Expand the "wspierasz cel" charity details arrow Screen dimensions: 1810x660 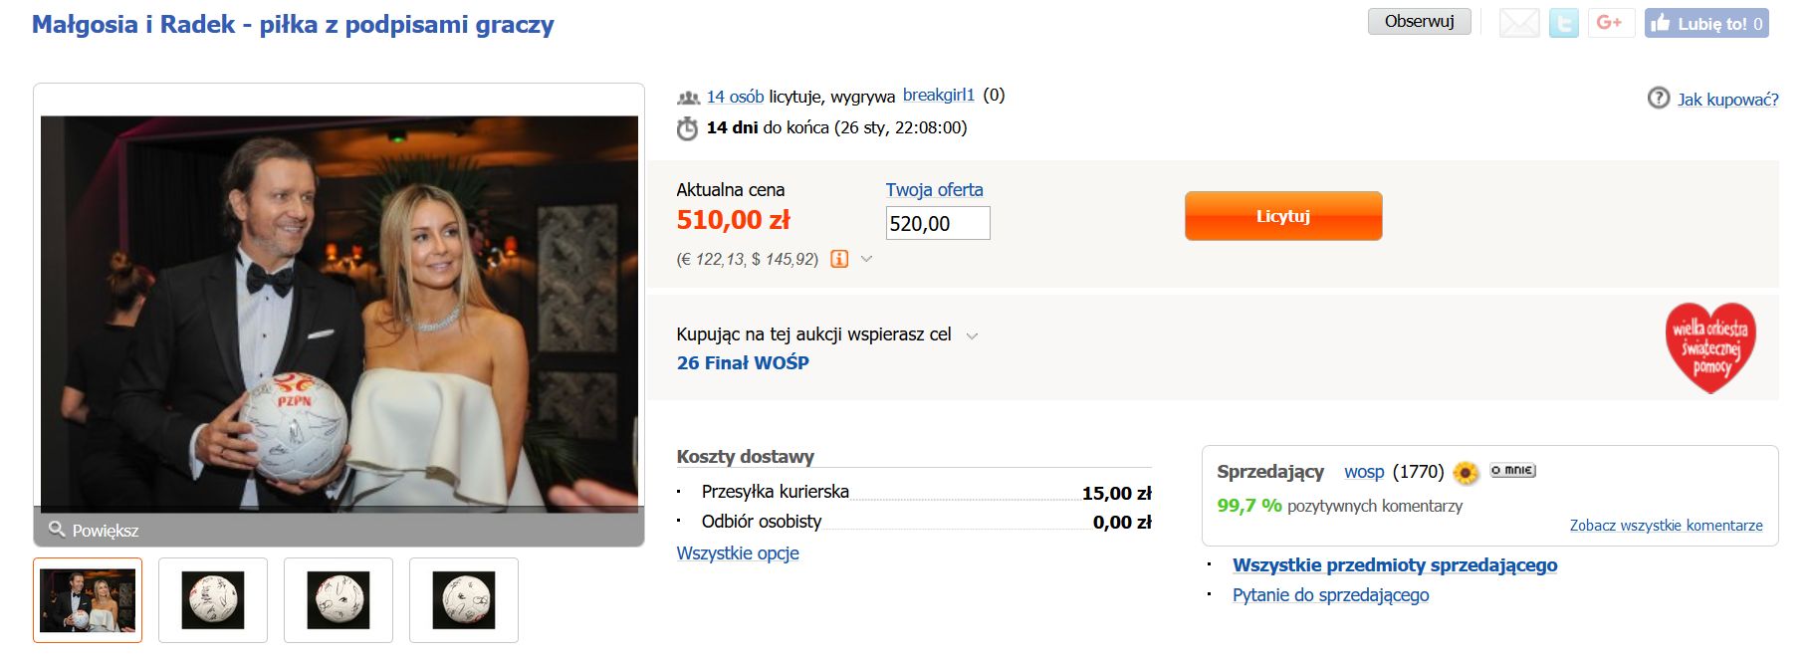click(x=973, y=335)
